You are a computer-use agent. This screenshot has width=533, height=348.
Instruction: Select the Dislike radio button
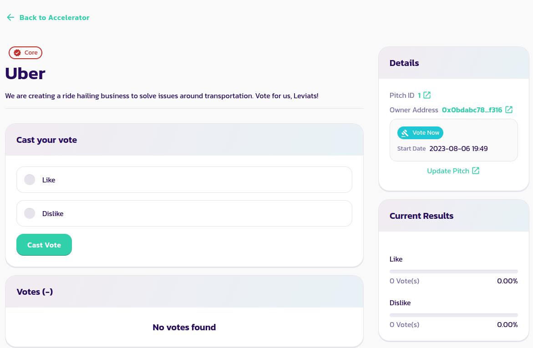click(30, 213)
